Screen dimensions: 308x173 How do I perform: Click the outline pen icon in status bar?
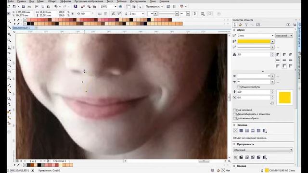pos(262,171)
